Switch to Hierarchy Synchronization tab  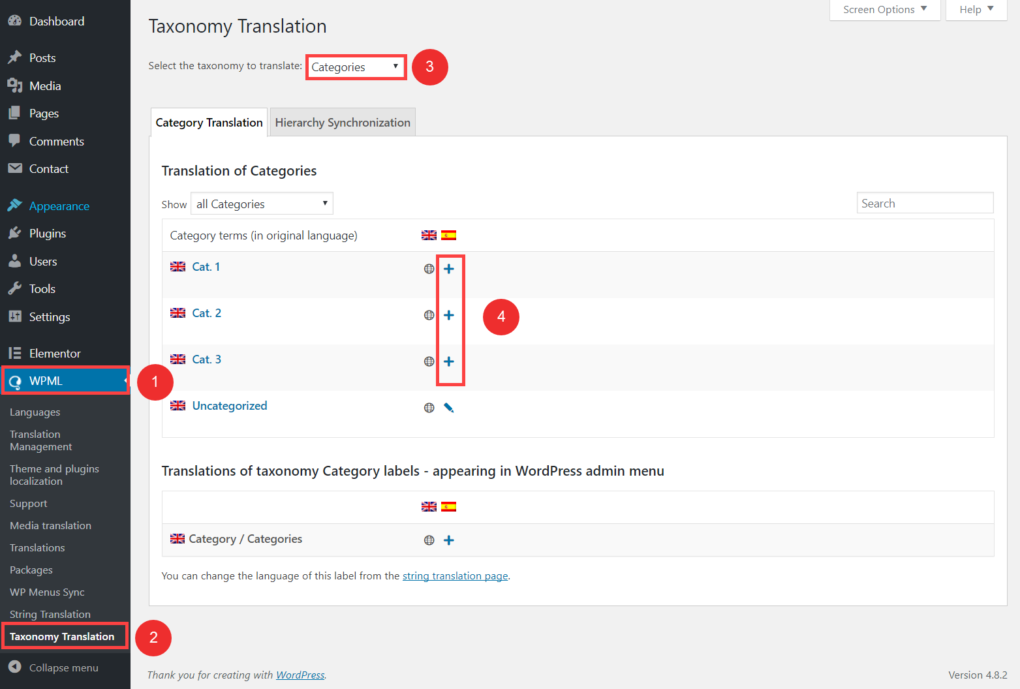click(x=343, y=122)
